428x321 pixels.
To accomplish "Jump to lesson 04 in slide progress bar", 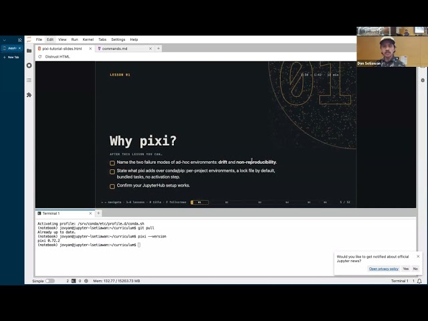I will (x=287, y=202).
